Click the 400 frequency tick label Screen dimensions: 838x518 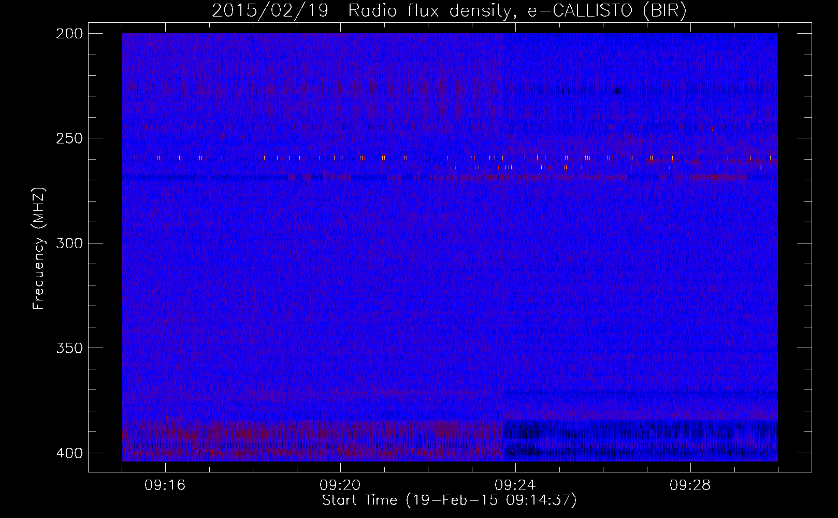click(x=69, y=453)
